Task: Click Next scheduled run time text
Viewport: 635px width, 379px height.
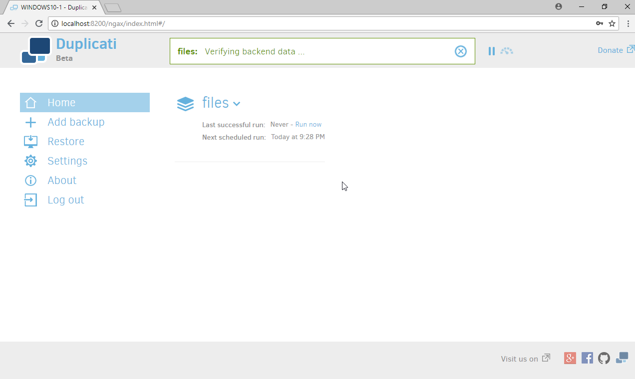Action: coord(298,137)
